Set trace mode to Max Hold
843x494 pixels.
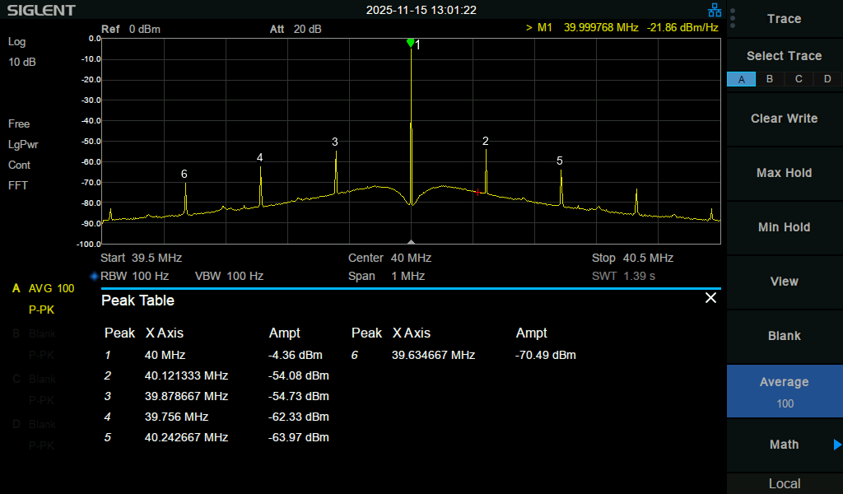pos(785,173)
